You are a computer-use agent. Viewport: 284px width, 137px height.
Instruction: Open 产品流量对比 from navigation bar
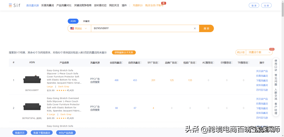(64, 6)
